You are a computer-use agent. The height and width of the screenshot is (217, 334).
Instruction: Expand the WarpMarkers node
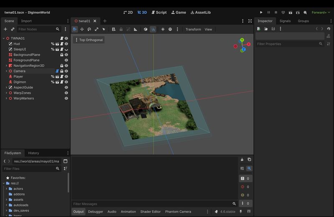pos(6,98)
